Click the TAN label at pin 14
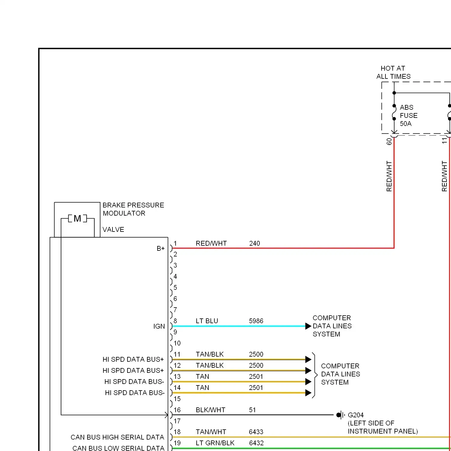Image resolution: width=451 pixels, height=451 pixels. (x=202, y=388)
